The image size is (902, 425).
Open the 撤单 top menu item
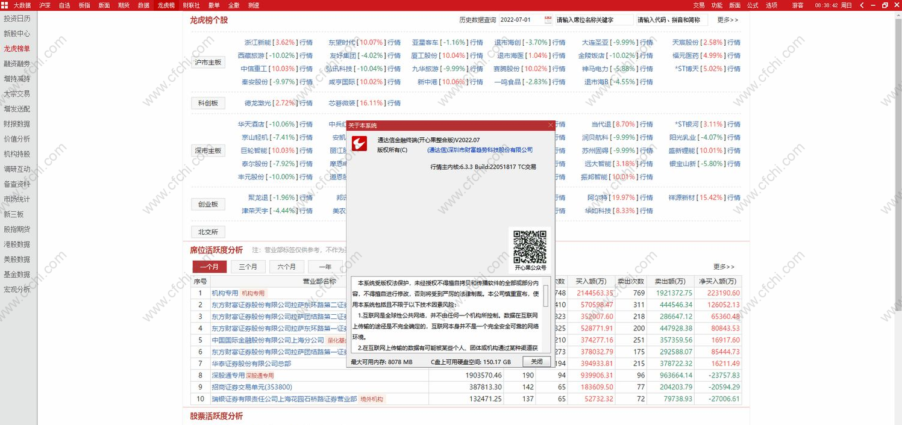[214, 5]
